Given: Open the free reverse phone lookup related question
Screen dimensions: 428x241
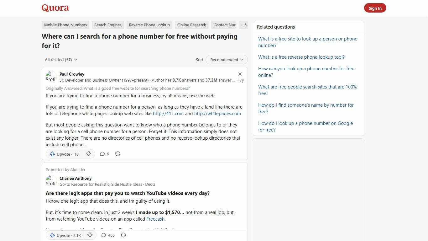Looking at the screenshot, I should [x=301, y=57].
